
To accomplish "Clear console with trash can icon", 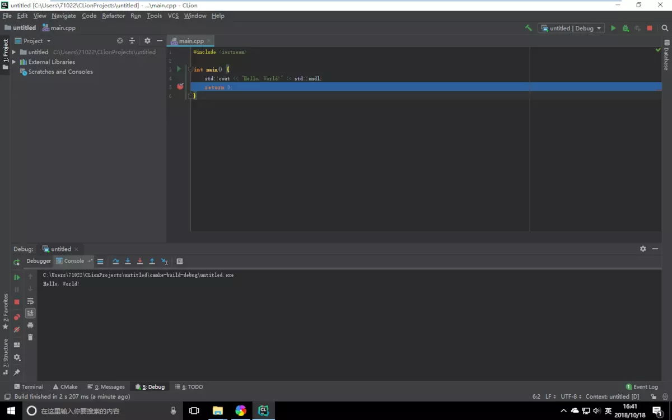I will point(30,337).
